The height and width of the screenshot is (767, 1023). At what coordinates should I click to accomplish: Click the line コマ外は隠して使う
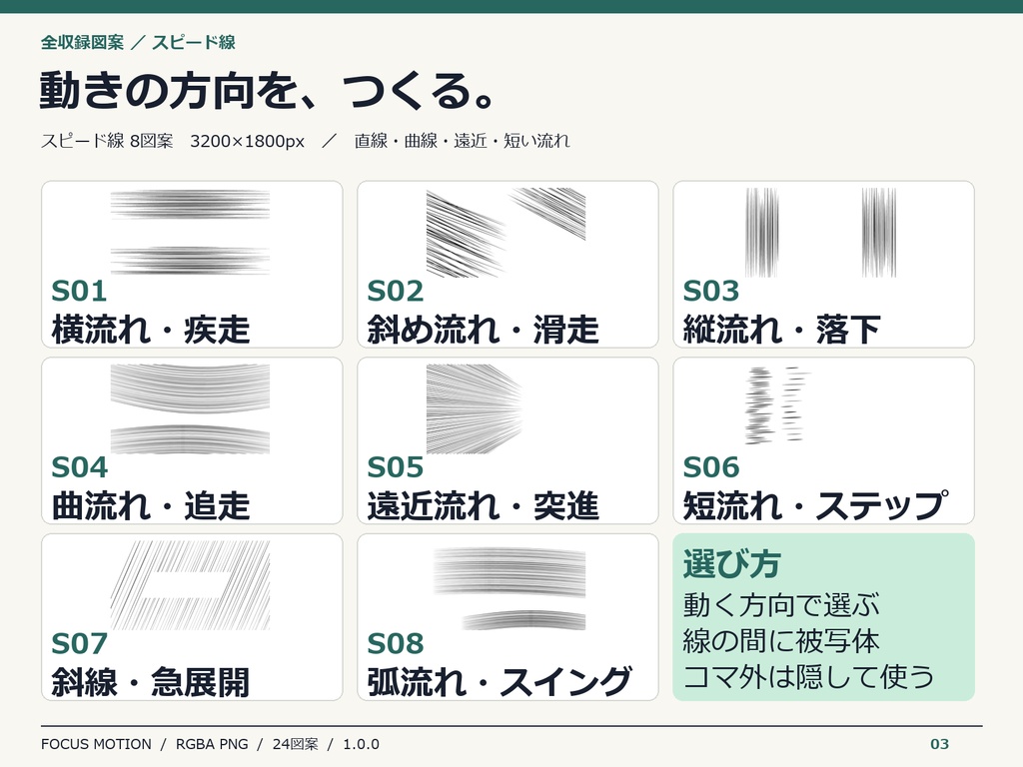[x=808, y=677]
